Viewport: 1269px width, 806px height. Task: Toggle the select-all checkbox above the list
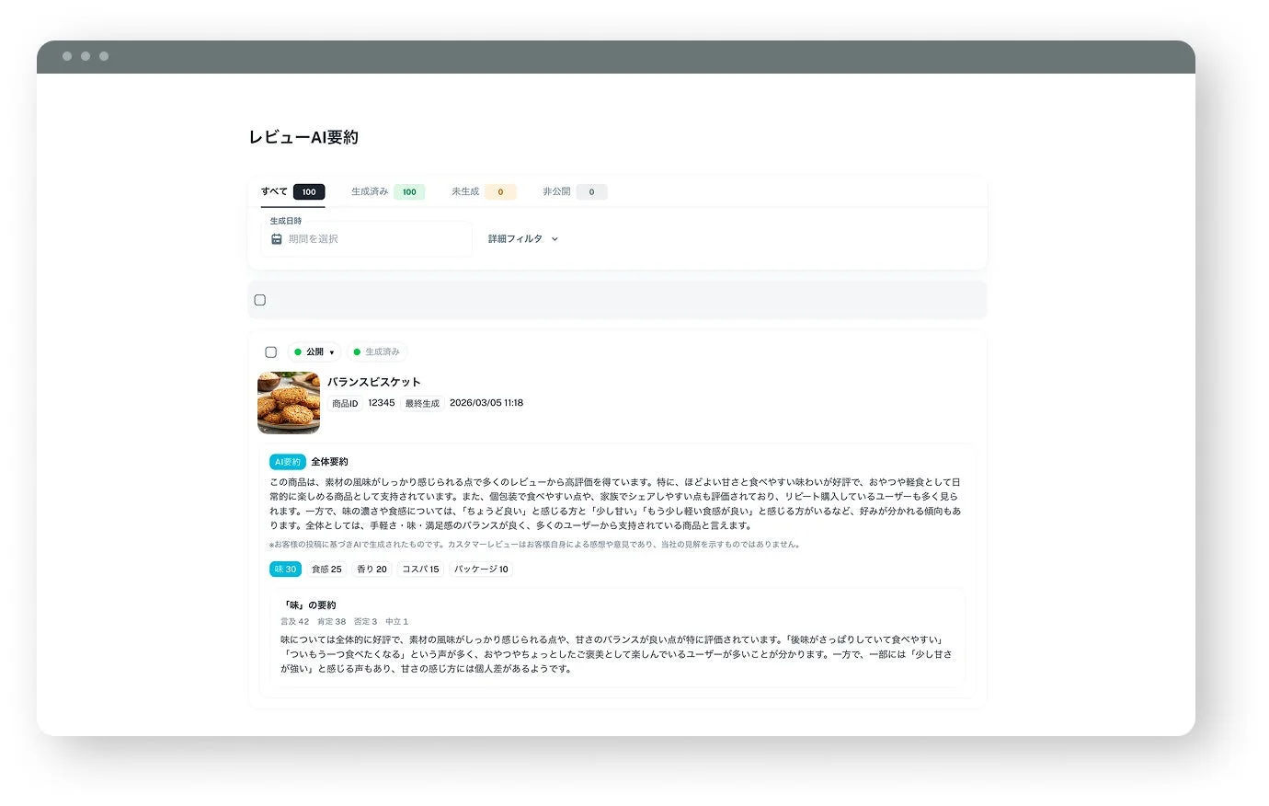pos(260,299)
